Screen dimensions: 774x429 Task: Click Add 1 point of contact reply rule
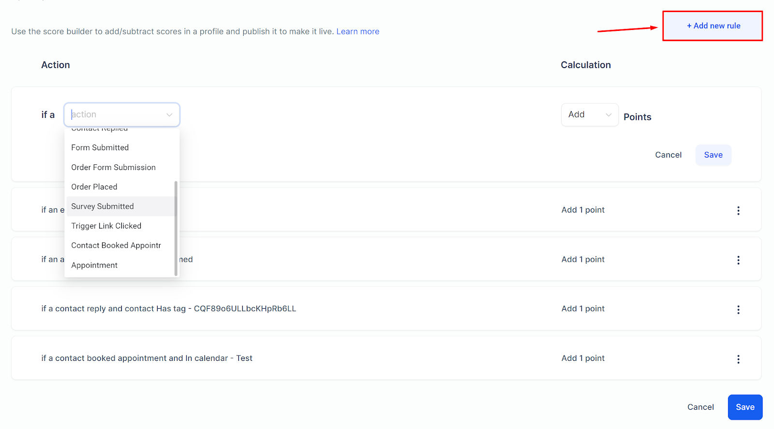[583, 309]
